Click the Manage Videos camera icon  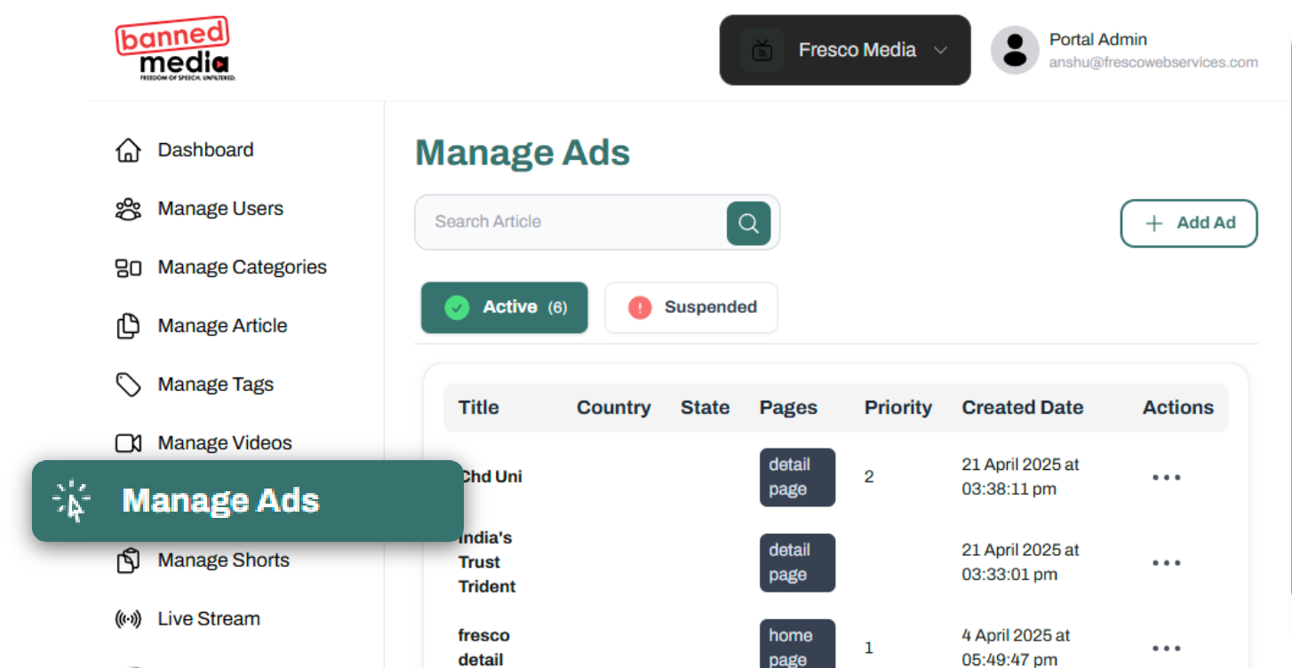(129, 442)
